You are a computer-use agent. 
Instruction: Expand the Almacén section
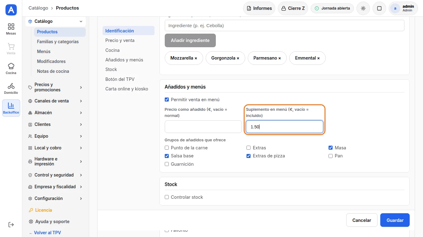tap(55, 113)
